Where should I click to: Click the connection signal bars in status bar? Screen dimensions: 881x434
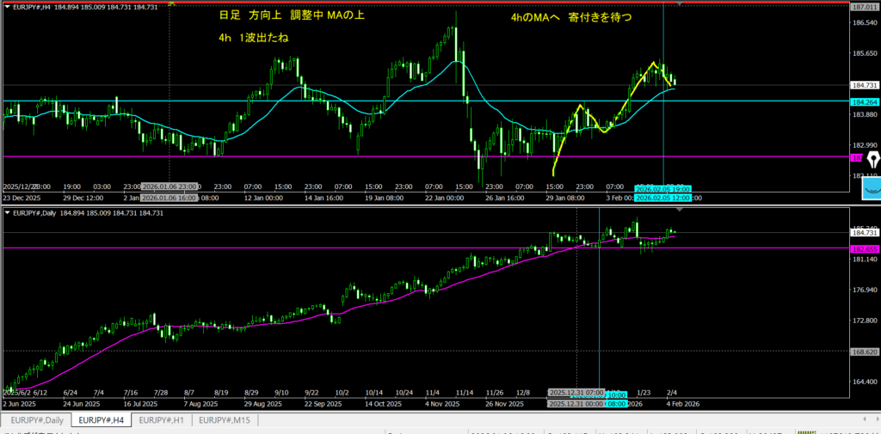(804, 432)
